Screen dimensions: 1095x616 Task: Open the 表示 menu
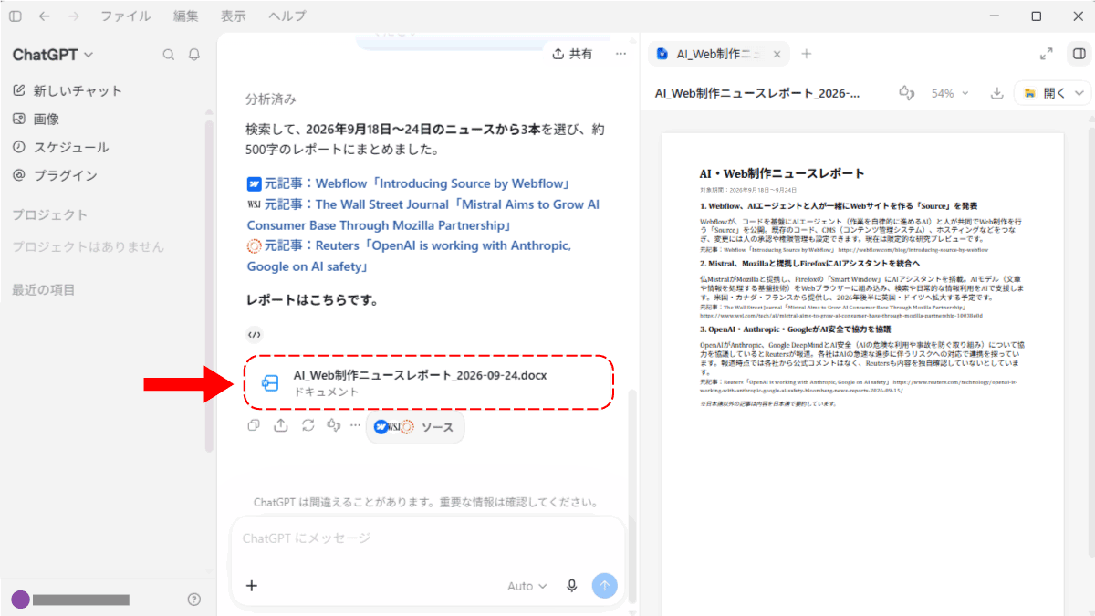coord(233,16)
